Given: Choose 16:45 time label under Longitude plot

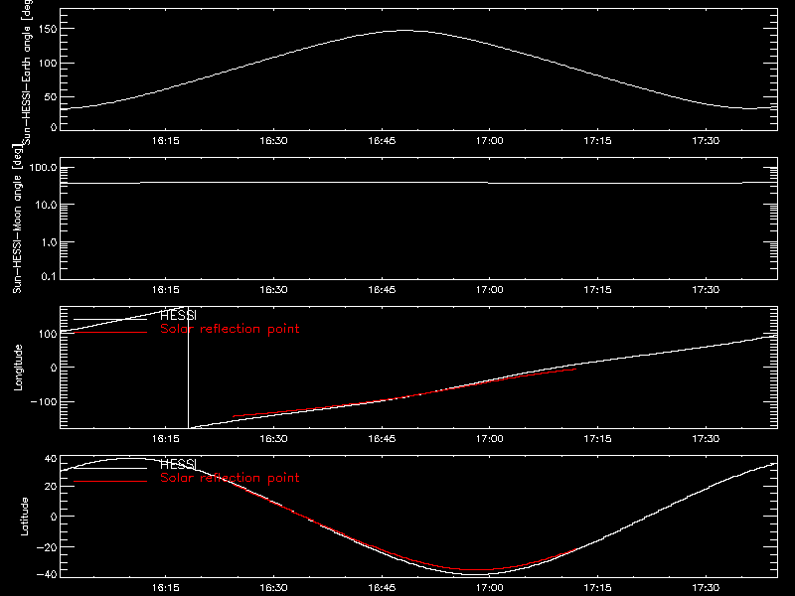Looking at the screenshot, I should pyautogui.click(x=382, y=438).
